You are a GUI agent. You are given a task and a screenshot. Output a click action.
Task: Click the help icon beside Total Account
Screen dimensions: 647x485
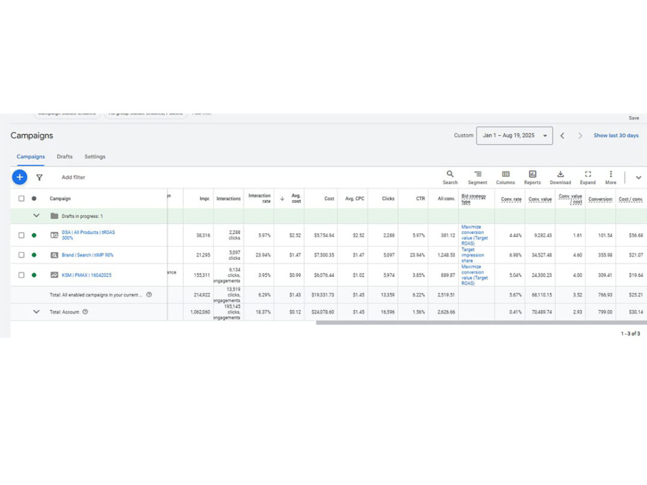pos(85,312)
